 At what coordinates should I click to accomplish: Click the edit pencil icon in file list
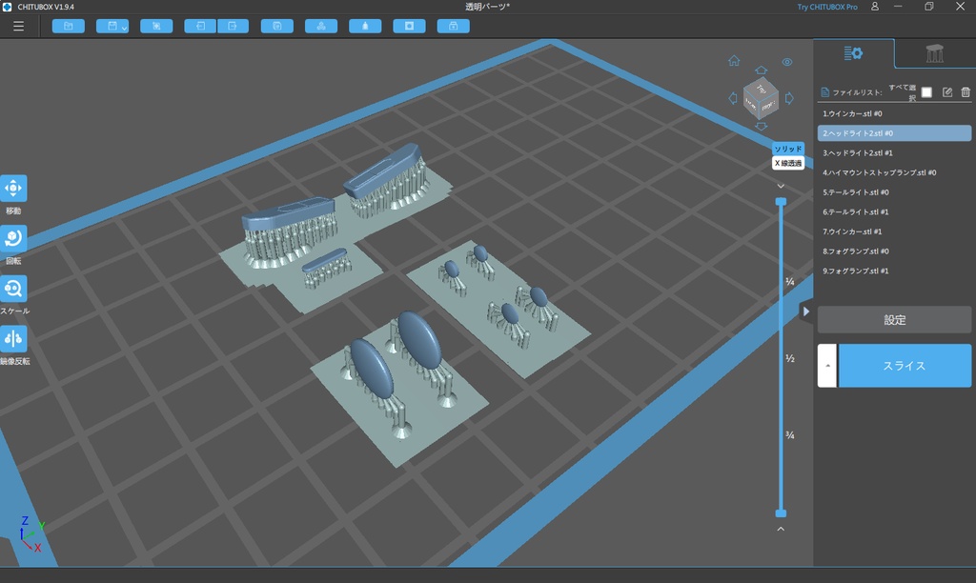[x=947, y=92]
